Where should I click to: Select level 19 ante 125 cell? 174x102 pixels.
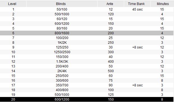[x=111, y=95]
